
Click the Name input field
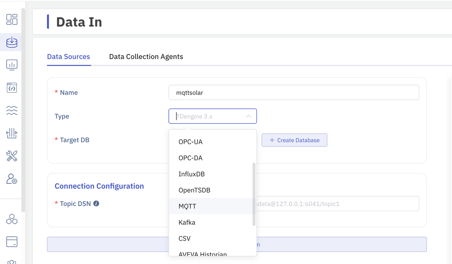click(x=293, y=92)
